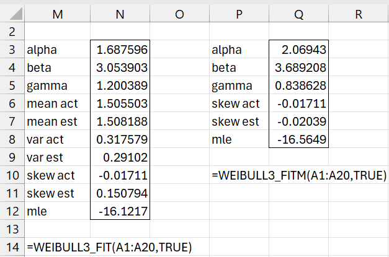Image resolution: width=389 pixels, height=257 pixels.
Task: Select column M header
Action: click(x=57, y=12)
